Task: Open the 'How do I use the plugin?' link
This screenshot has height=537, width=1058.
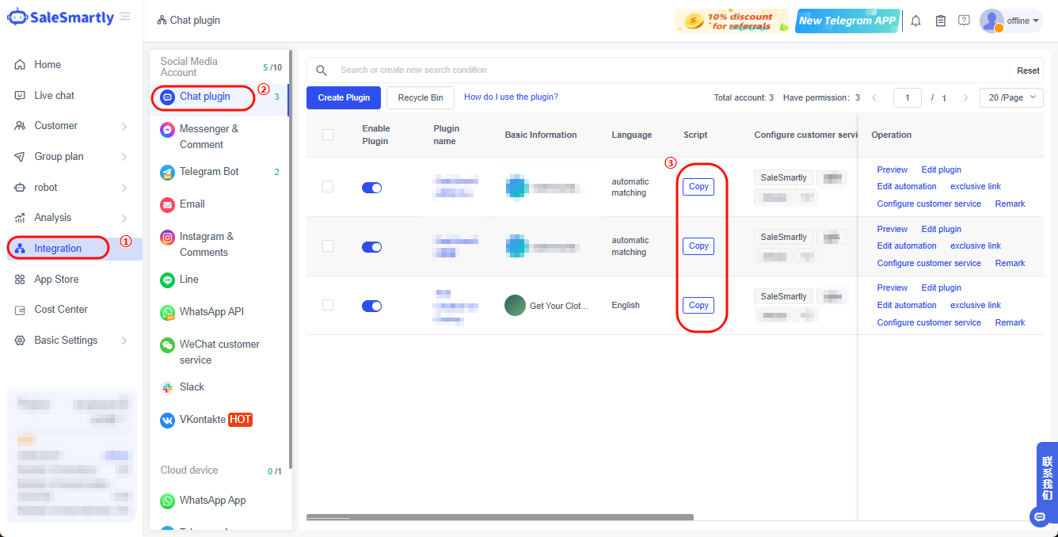Action: pyautogui.click(x=511, y=97)
